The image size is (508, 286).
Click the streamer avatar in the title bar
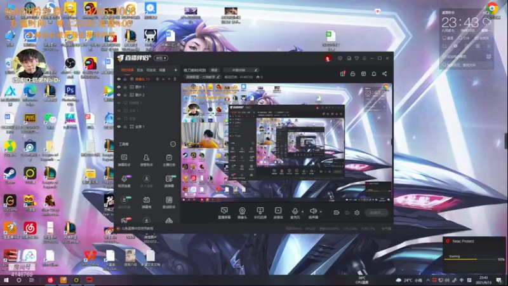click(x=328, y=58)
